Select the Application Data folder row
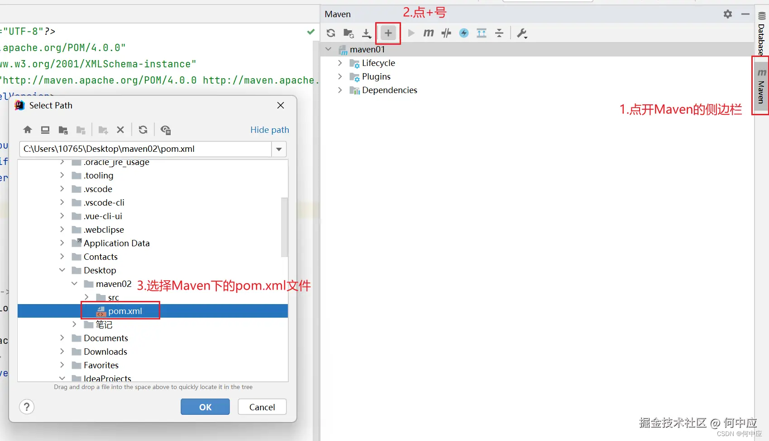 [x=153, y=243]
